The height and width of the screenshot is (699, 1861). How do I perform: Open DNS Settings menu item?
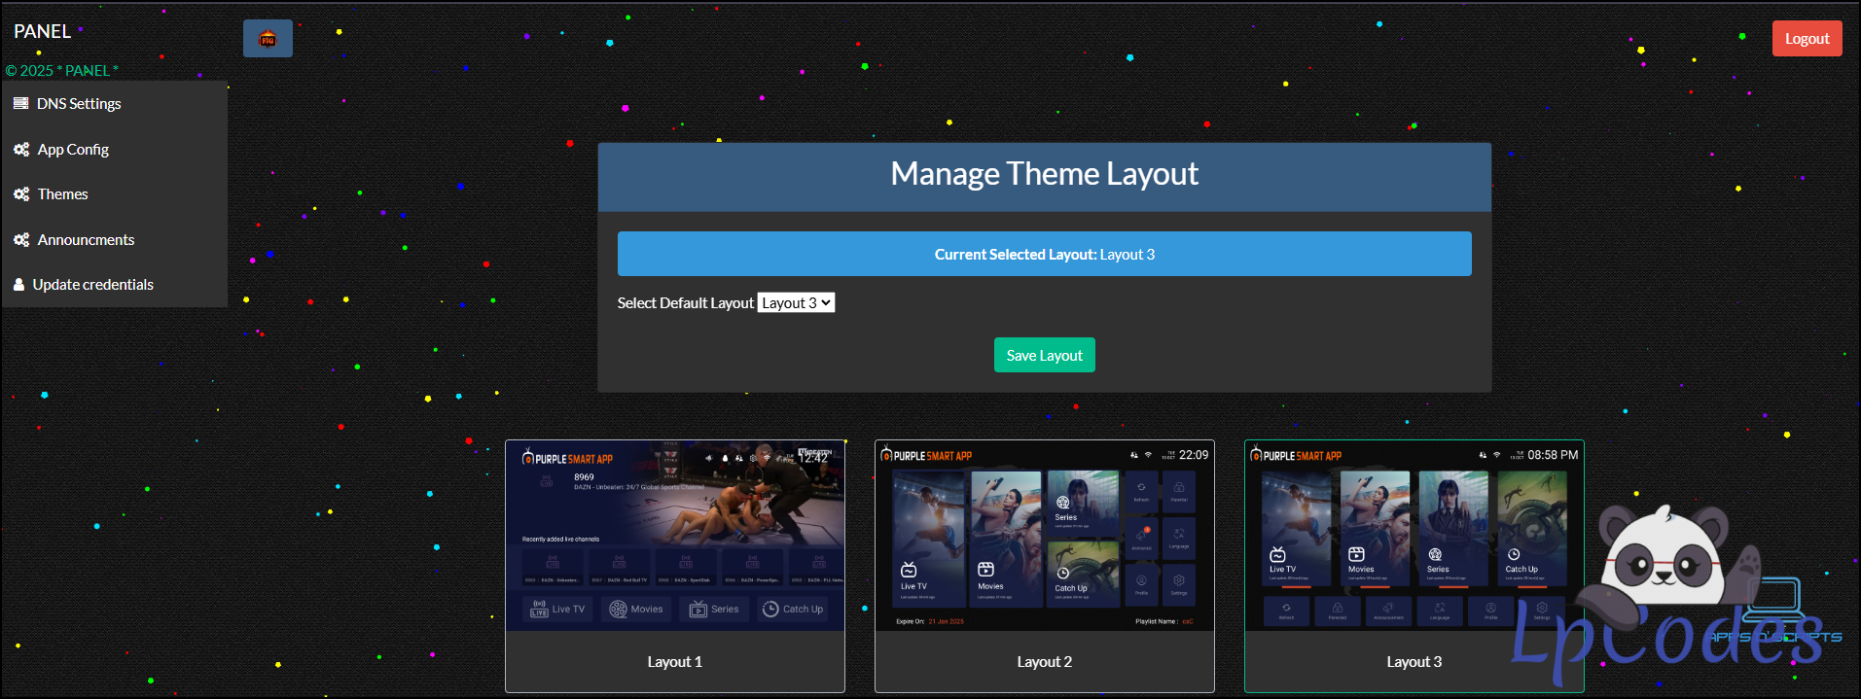tap(79, 104)
